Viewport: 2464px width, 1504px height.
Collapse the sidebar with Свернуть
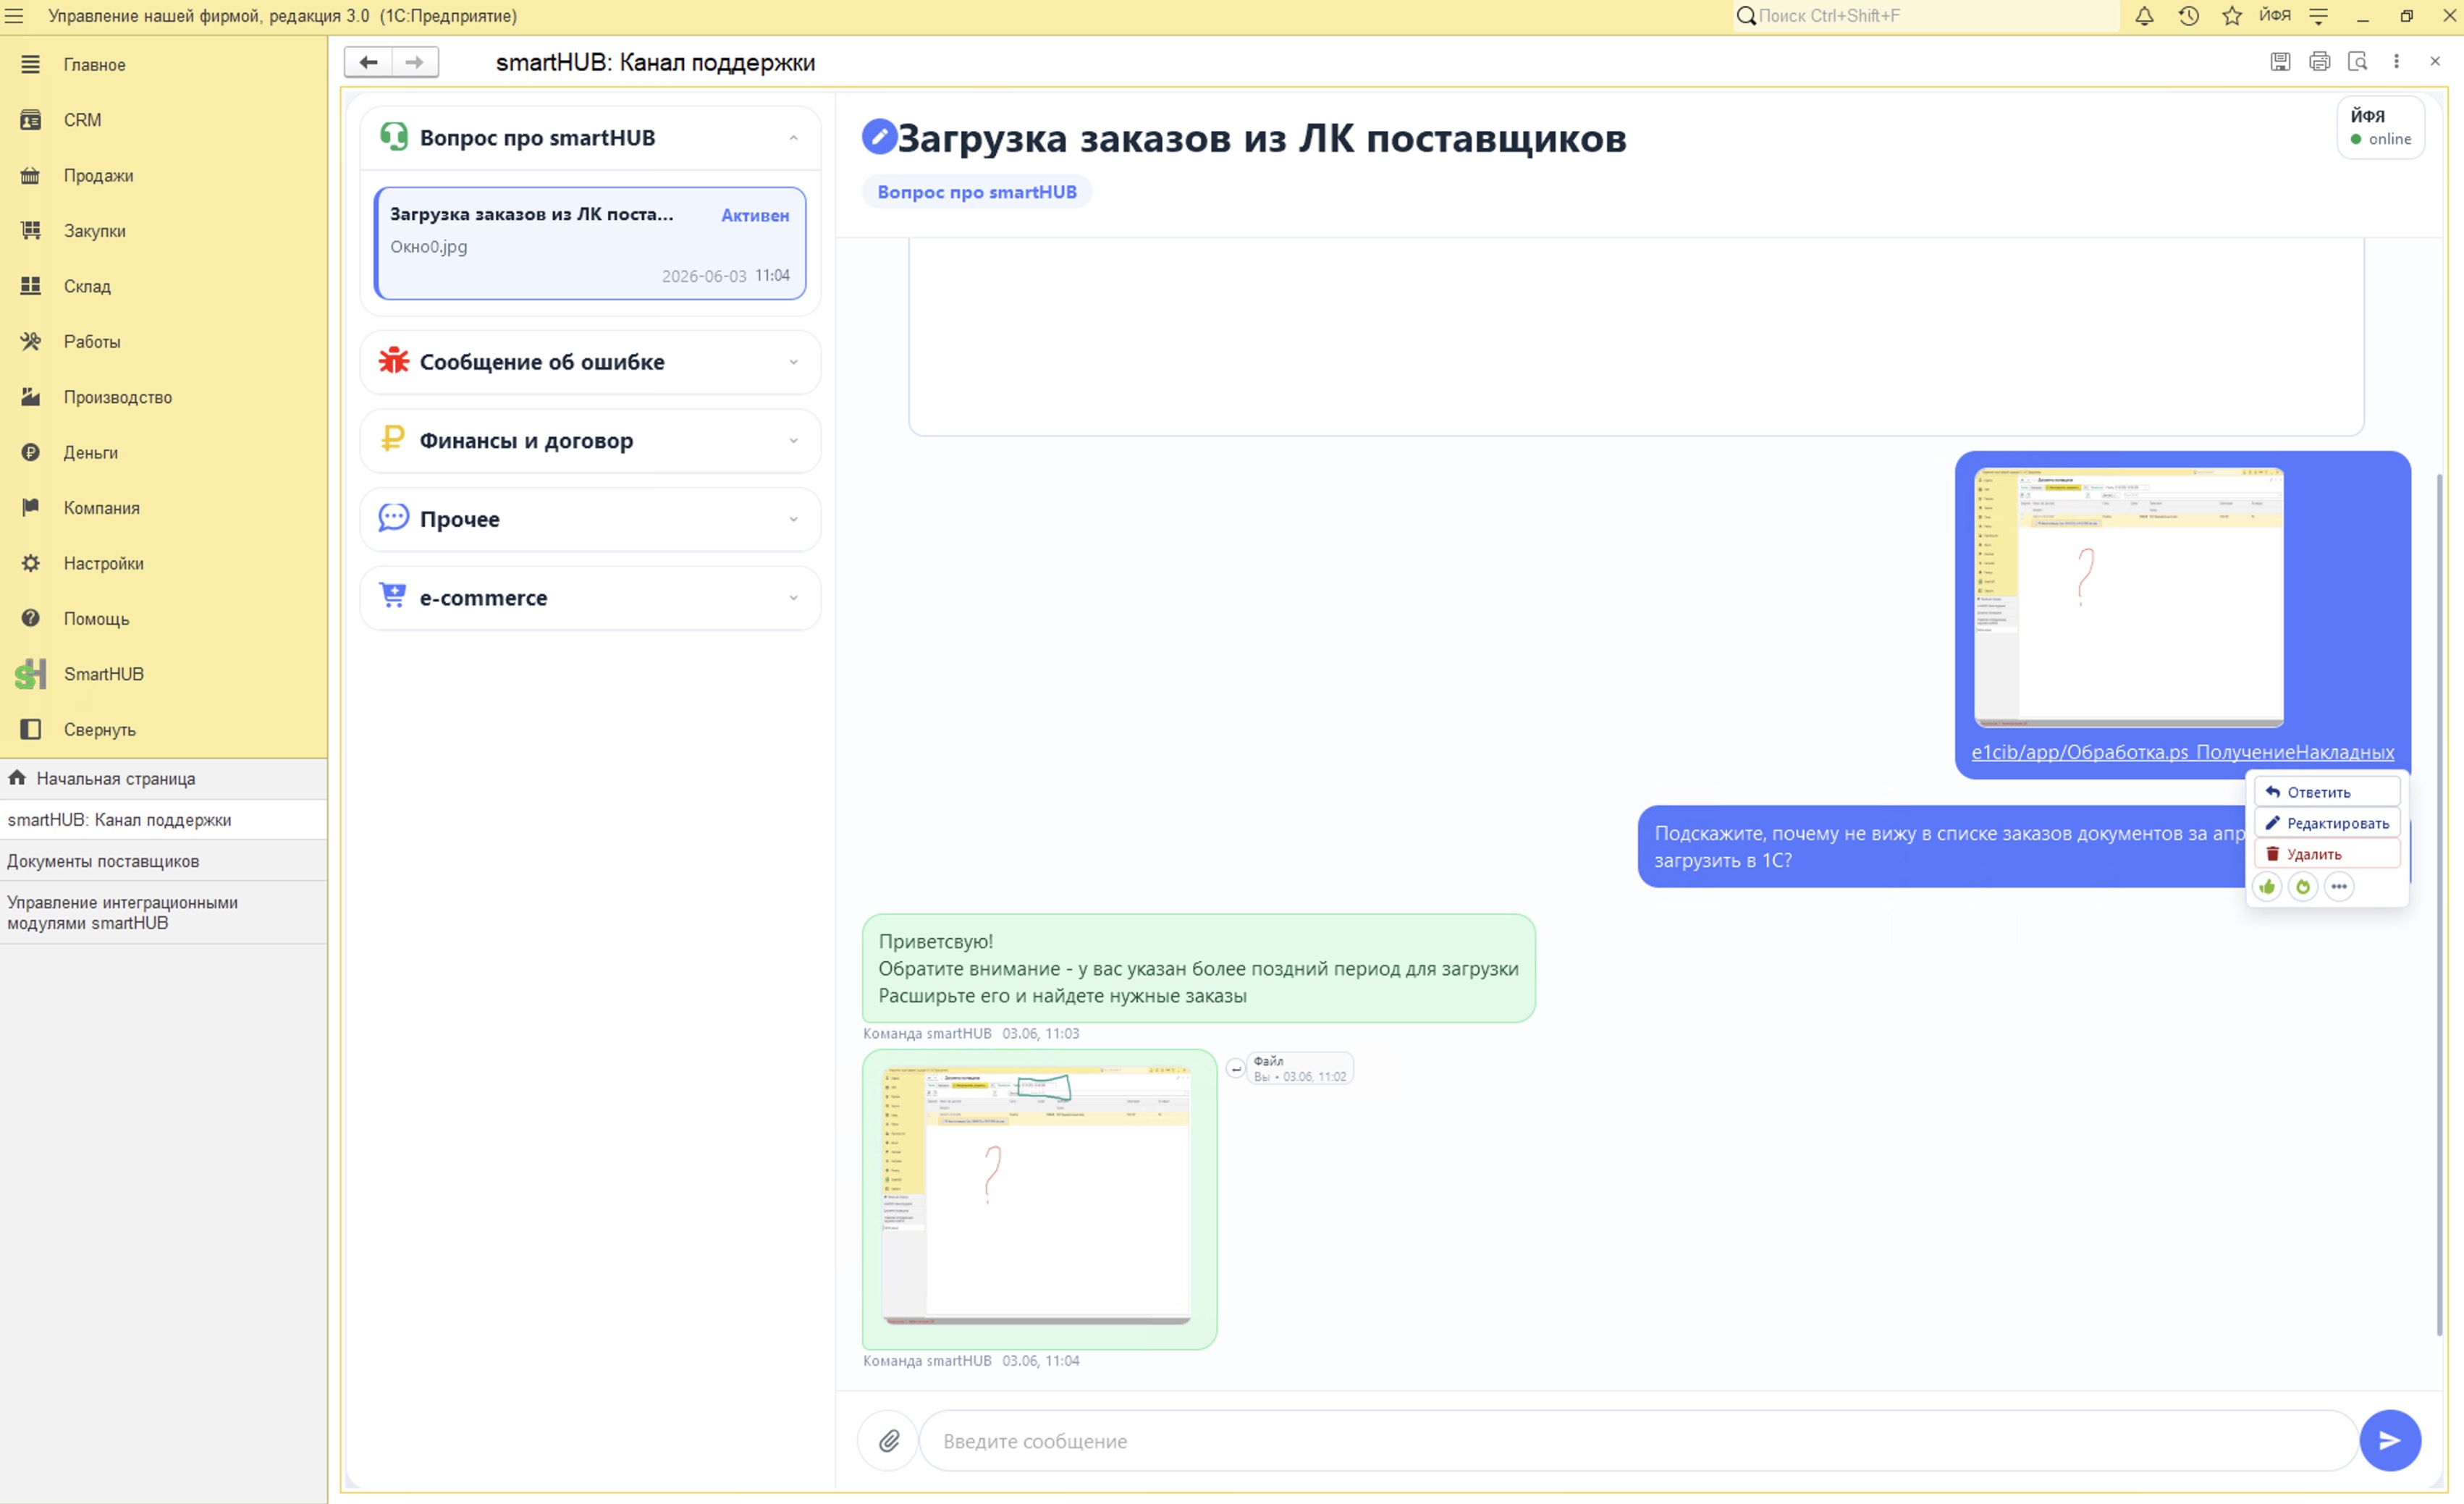pos(164,730)
